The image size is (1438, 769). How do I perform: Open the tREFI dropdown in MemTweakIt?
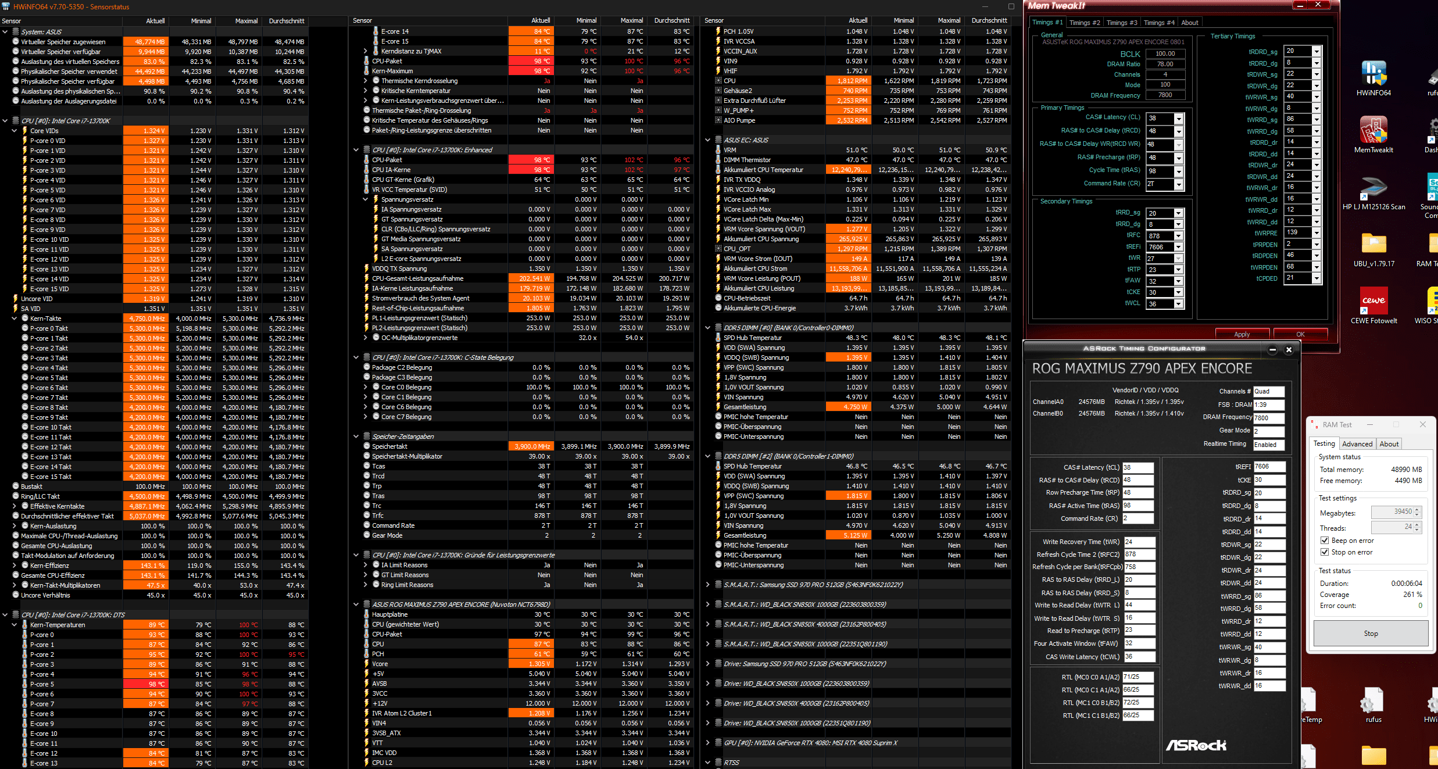coord(1178,247)
